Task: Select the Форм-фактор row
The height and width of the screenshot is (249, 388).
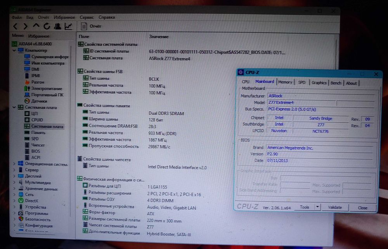Action: pyautogui.click(x=119, y=213)
